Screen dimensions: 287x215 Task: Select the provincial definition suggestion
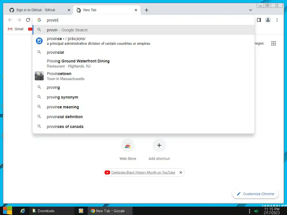(143, 117)
